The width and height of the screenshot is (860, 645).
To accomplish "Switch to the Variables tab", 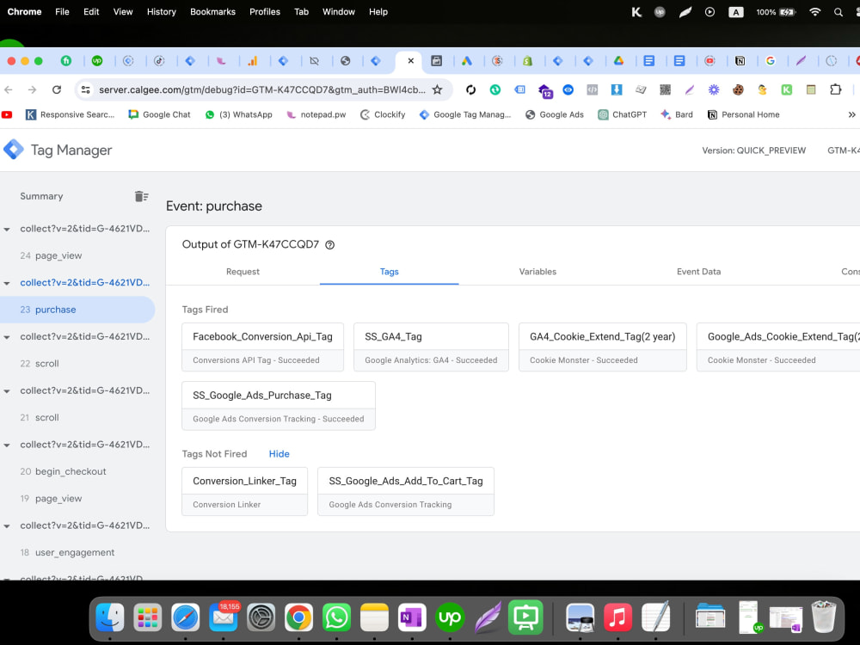I will pos(537,271).
